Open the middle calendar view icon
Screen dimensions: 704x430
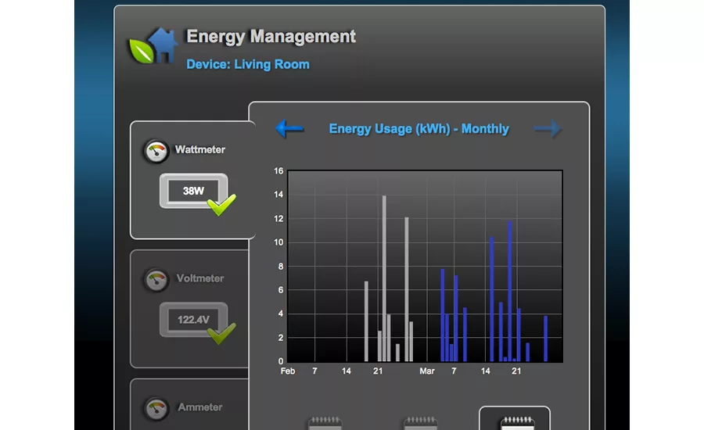coord(420,423)
